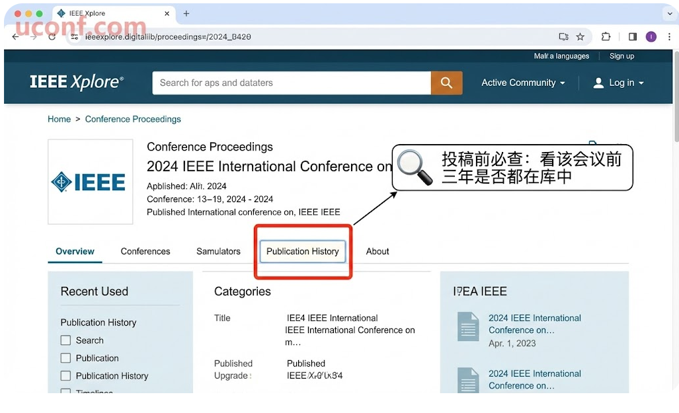The height and width of the screenshot is (413, 679).
Task: Bookmark this page with the star icon
Action: [580, 37]
